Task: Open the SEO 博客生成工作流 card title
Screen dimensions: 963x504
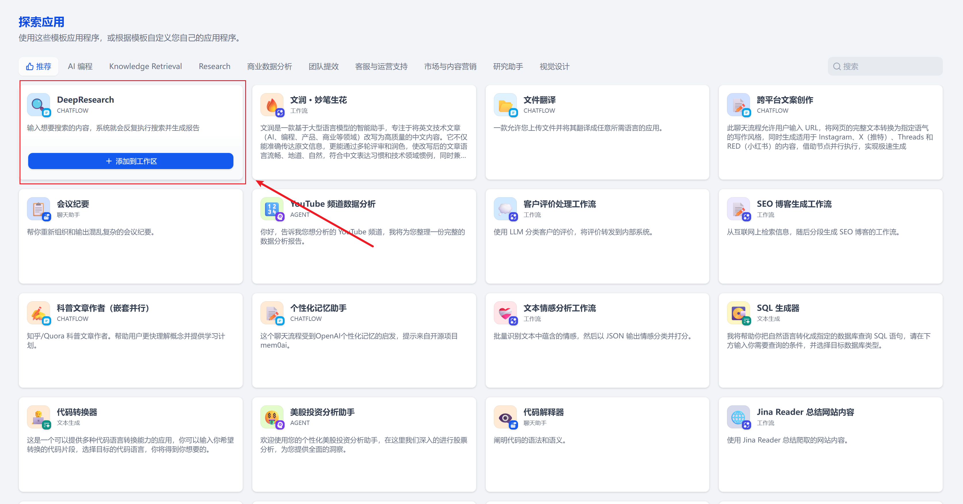Action: (x=794, y=204)
